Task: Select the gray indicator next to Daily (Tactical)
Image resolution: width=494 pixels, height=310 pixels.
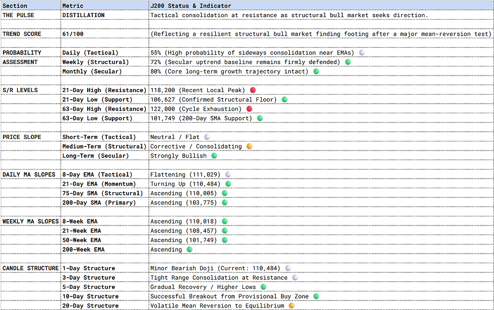Action: click(x=361, y=52)
